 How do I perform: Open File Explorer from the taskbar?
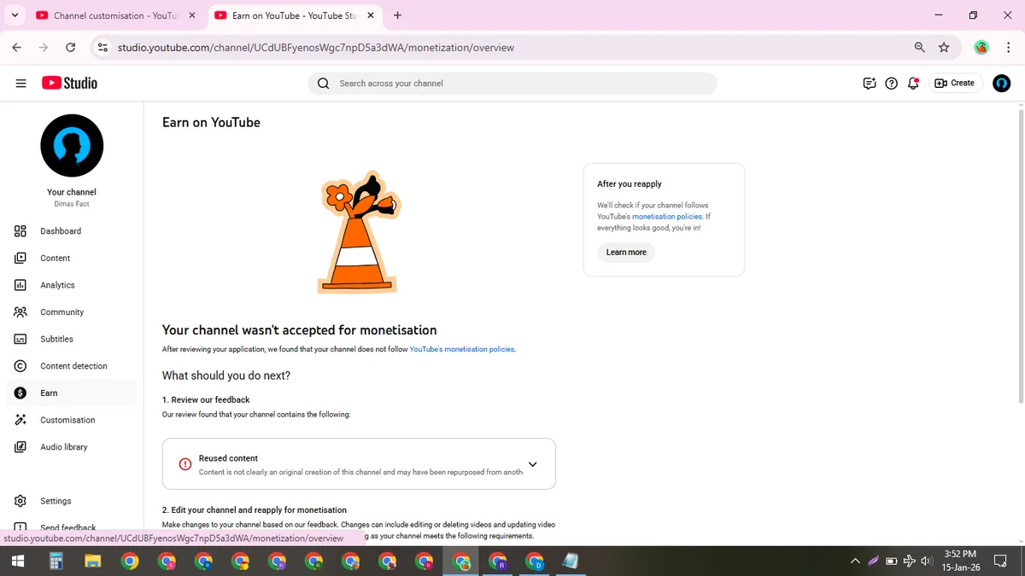[x=93, y=561]
